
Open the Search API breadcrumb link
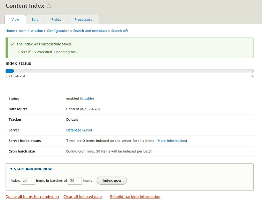120,31
